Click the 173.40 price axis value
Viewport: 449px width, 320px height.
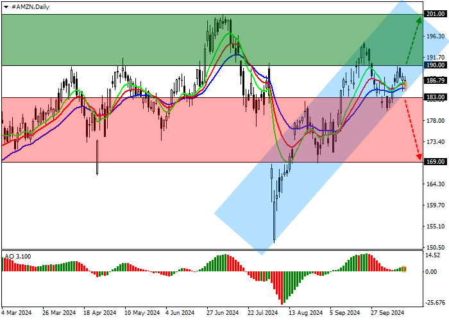pos(436,142)
